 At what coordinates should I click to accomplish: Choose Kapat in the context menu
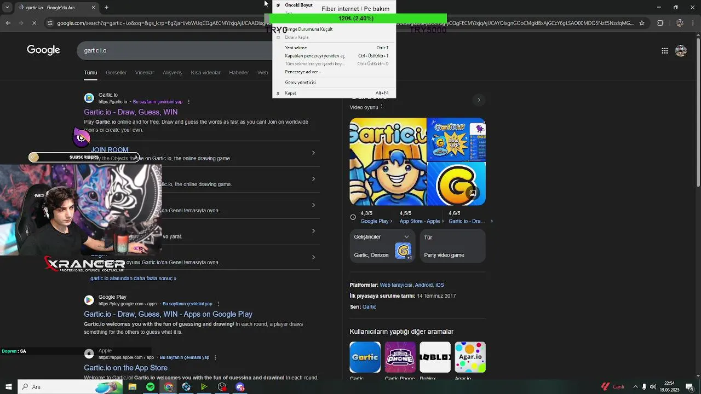[x=334, y=93]
